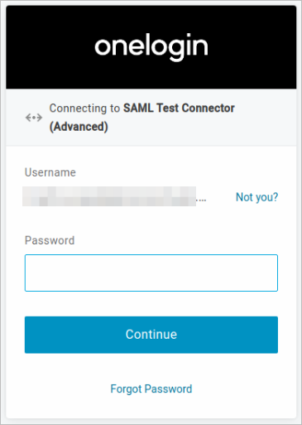
Task: Click the Password label
Action: tap(50, 240)
